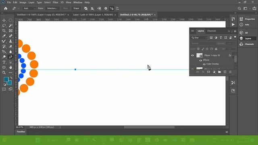Open the Properties panel
258x145 pixels.
248,19
